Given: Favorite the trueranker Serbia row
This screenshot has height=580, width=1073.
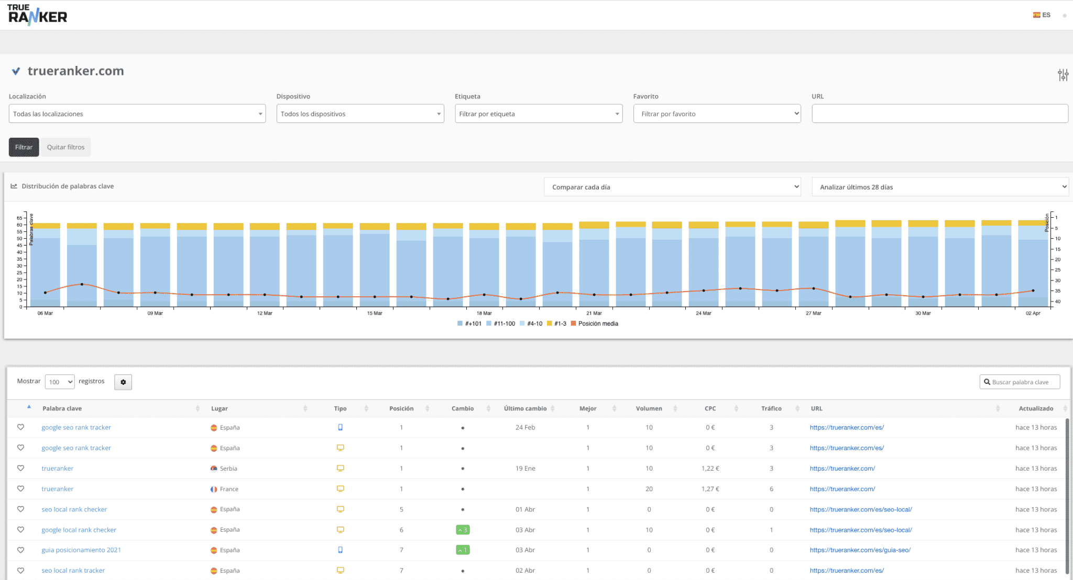Looking at the screenshot, I should pos(20,468).
